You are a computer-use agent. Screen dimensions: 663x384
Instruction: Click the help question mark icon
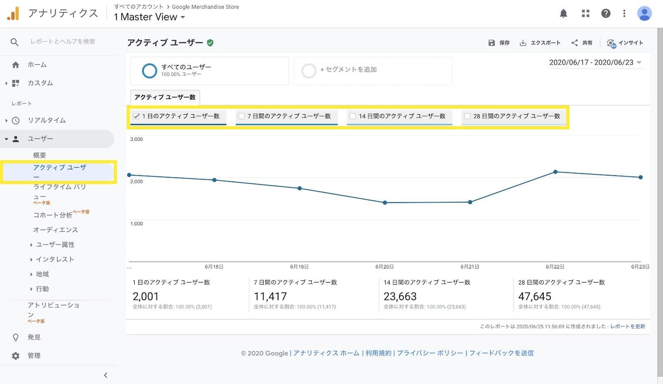click(606, 14)
